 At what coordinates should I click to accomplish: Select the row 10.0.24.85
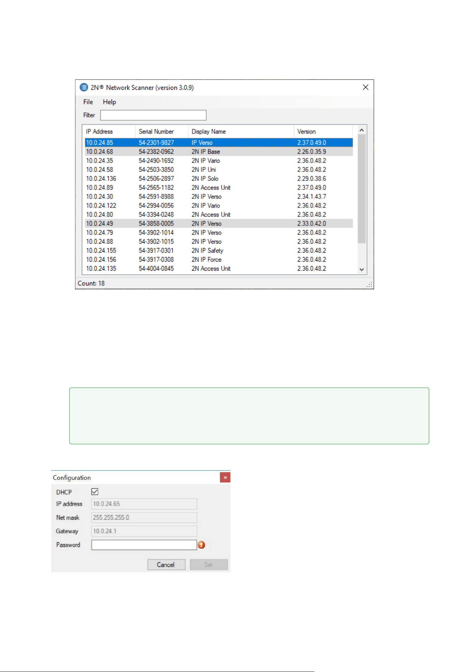point(219,143)
